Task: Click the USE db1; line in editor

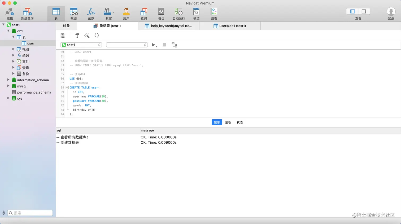Action: pyautogui.click(x=76, y=79)
